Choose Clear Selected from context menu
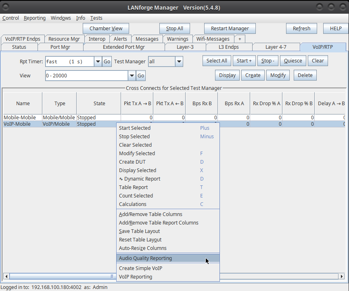Viewport: 349px width, 291px height. coord(168,145)
